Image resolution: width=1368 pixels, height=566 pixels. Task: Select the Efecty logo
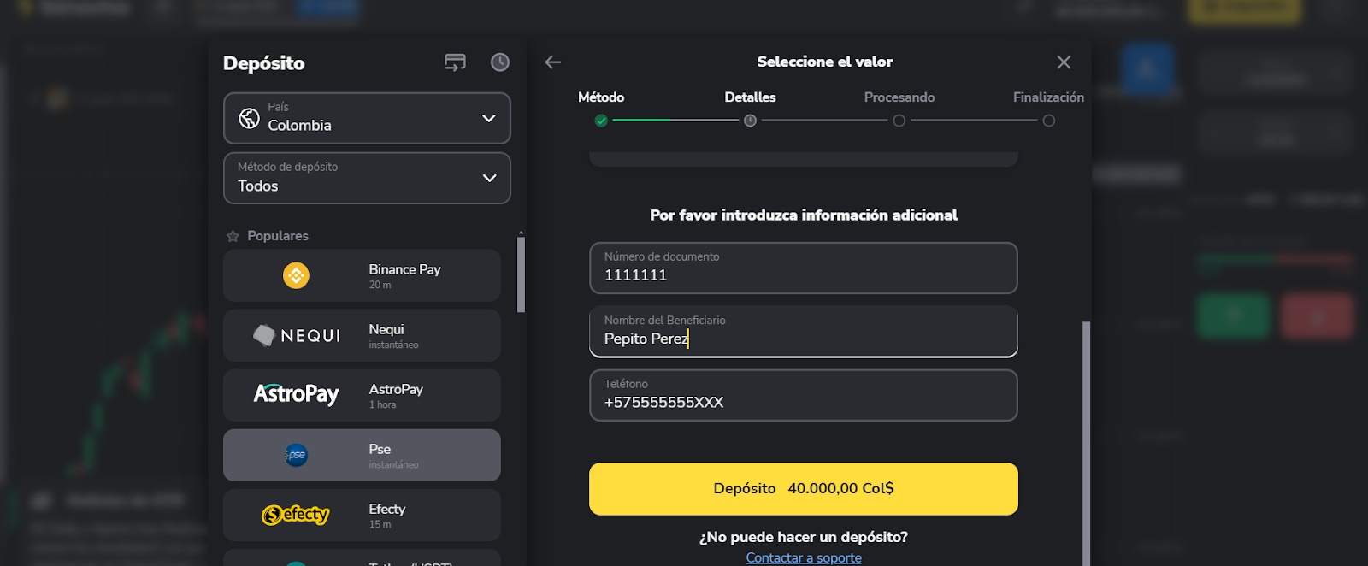tap(296, 515)
